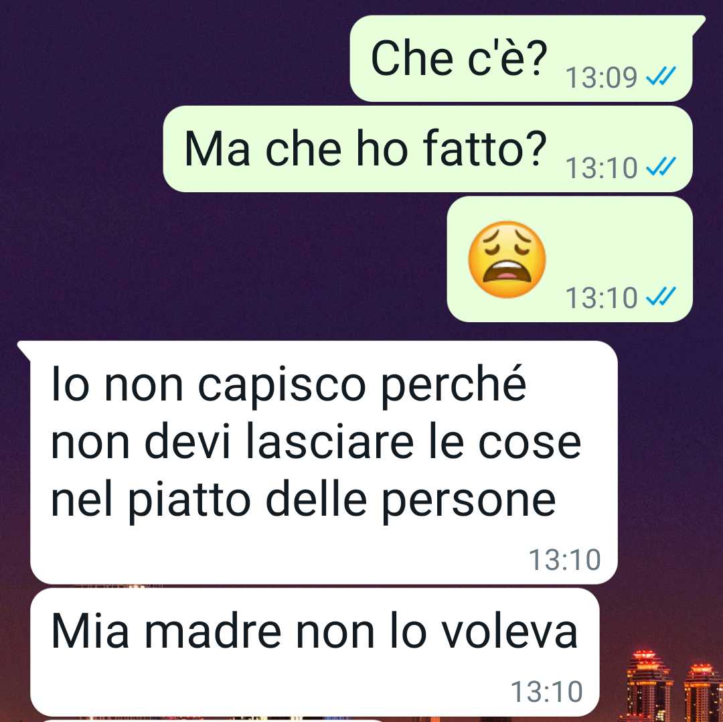This screenshot has height=722, width=723.
Task: Click timestamp of "Mia madre" message
Action: click(x=547, y=692)
